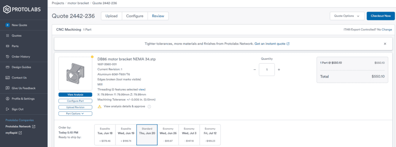Click the quantity input field
This screenshot has height=147, width=396.
click(x=267, y=69)
